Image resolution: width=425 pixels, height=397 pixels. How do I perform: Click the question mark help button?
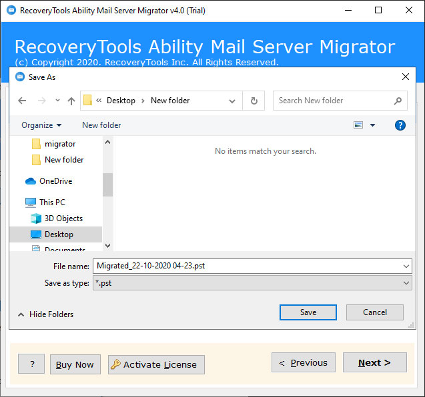pos(31,364)
